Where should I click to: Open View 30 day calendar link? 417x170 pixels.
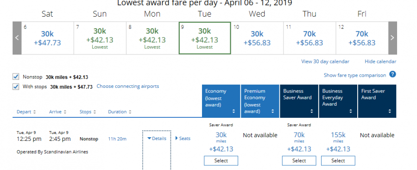tap(325, 61)
